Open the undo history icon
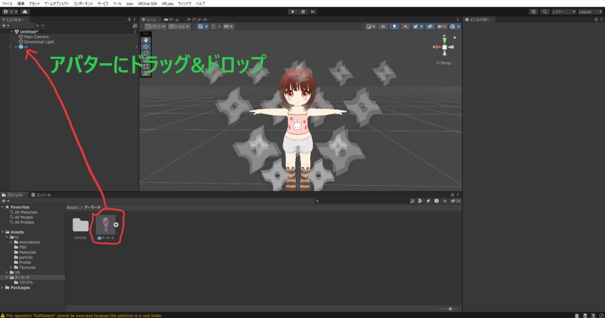 click(534, 12)
